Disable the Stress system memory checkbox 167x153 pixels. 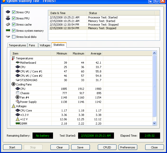[x=14, y=31]
